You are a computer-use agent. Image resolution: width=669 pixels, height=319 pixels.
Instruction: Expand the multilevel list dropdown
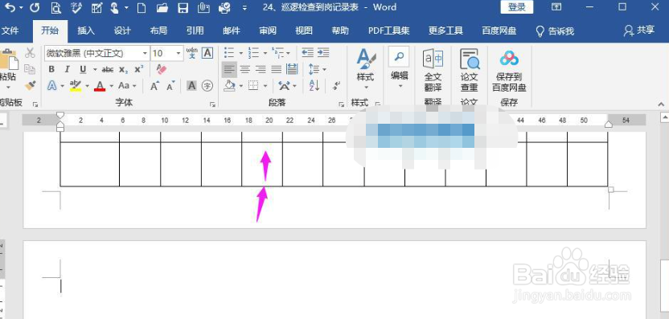pos(288,53)
